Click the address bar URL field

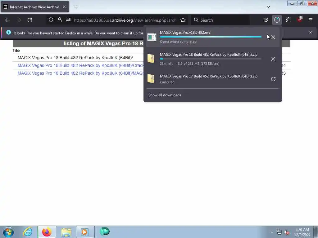pyautogui.click(x=125, y=20)
